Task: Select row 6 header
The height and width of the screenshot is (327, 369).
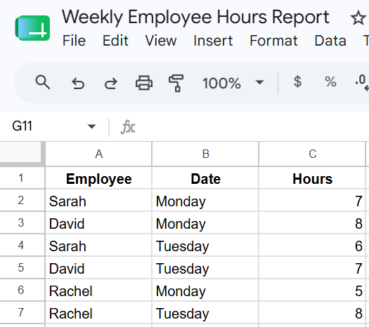Action: [x=22, y=290]
